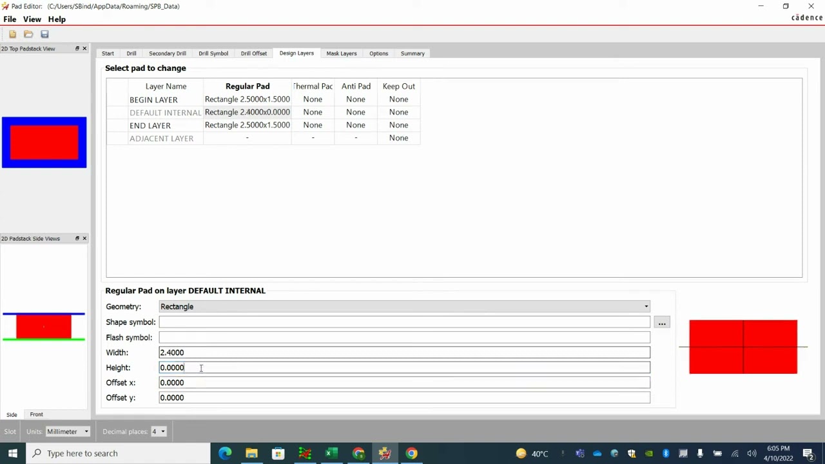Switch to the Mask Layers tab
This screenshot has height=464, width=825.
point(342,53)
